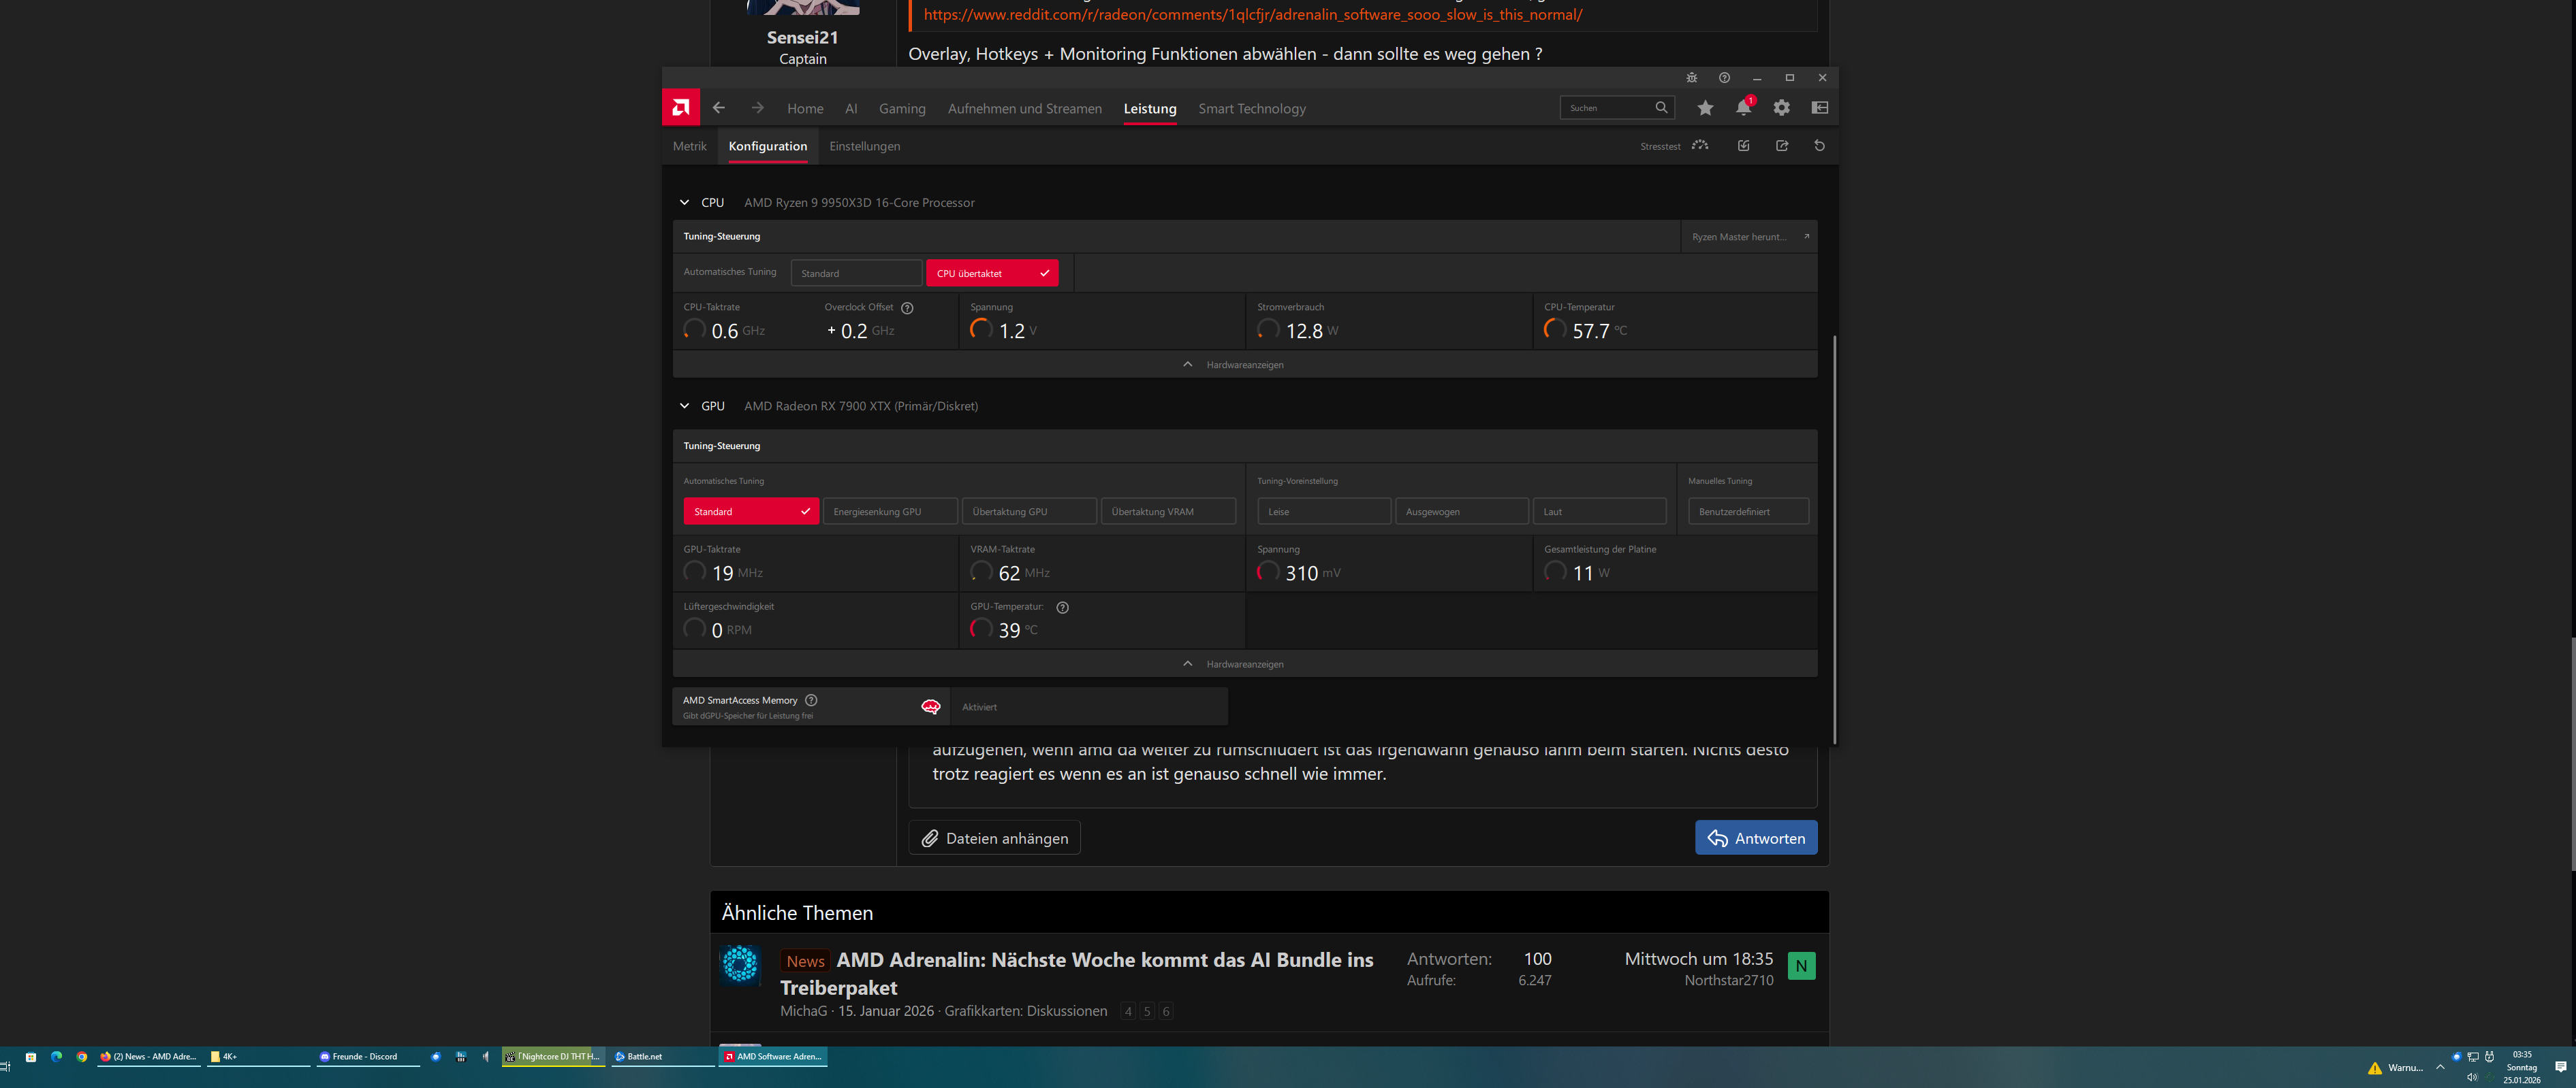Reset performance settings with undo icon
This screenshot has height=1088, width=2576.
click(1819, 146)
